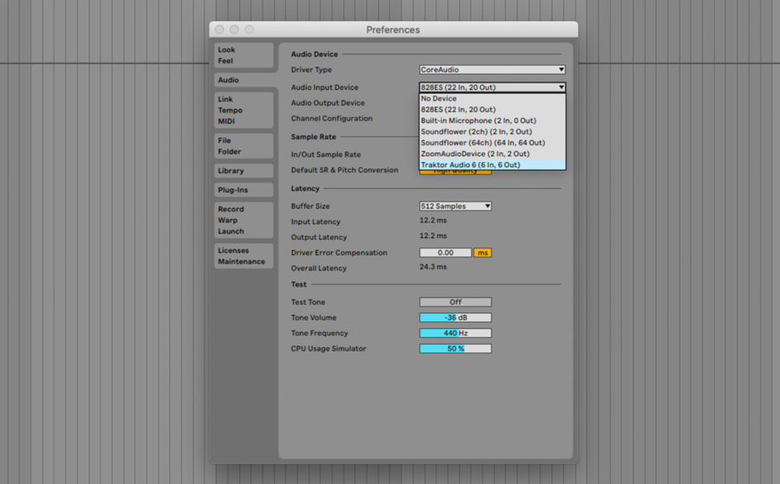Toggle the Test Tone Off button
780x484 pixels.
[455, 302]
